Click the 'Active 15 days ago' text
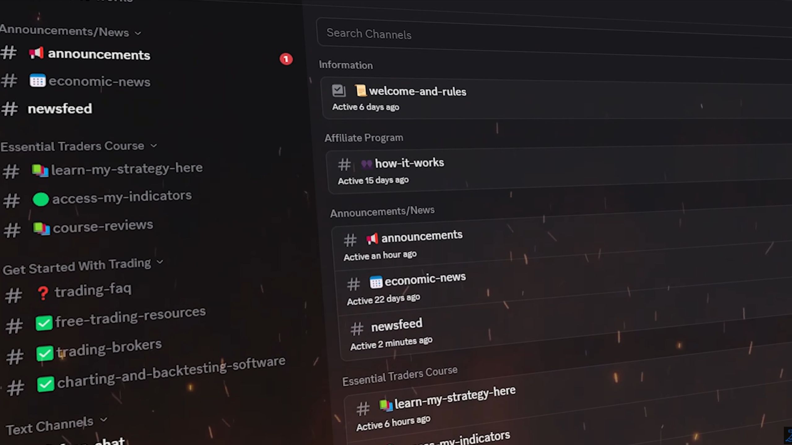This screenshot has height=445, width=792. coord(373,180)
